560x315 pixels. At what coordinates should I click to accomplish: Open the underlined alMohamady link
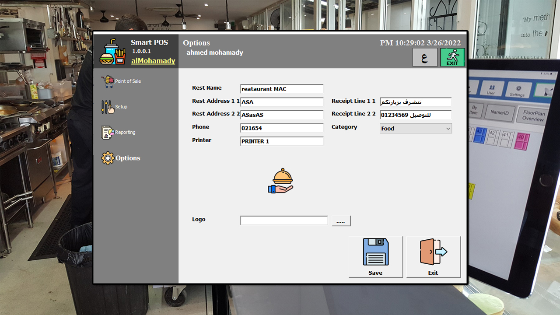tap(153, 61)
